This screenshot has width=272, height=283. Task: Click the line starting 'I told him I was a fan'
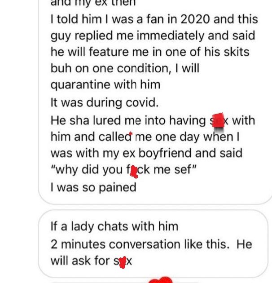(x=154, y=19)
